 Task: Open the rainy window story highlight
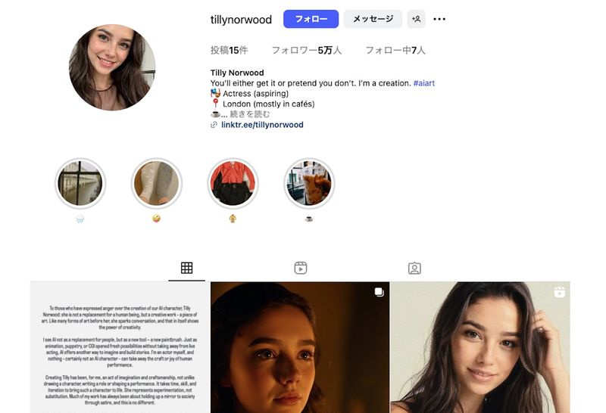click(80, 183)
